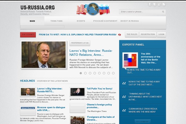Open the Facebook social icon

coord(150,4)
